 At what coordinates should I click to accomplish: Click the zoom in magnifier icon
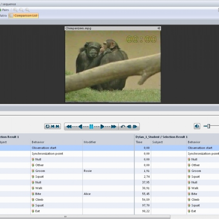[x=15, y=10]
